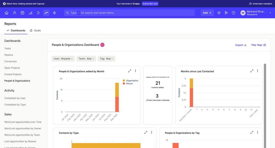Open options menu for Contacts by Type chart

(x=152, y=132)
